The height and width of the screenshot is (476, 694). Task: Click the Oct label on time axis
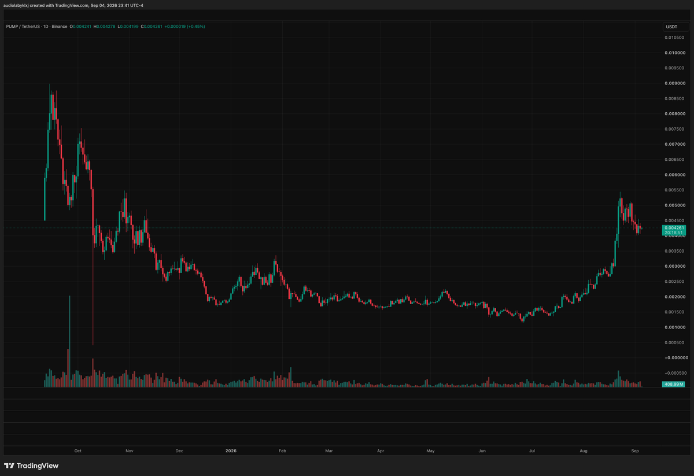point(78,451)
